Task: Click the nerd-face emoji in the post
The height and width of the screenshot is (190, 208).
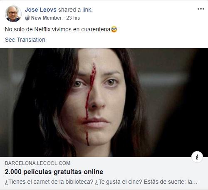Action: (x=114, y=29)
